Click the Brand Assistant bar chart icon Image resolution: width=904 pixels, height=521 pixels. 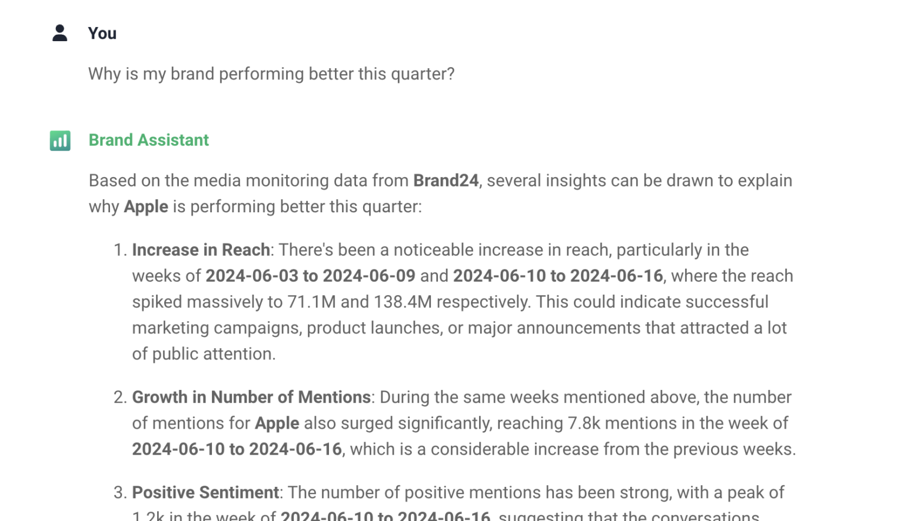60,141
